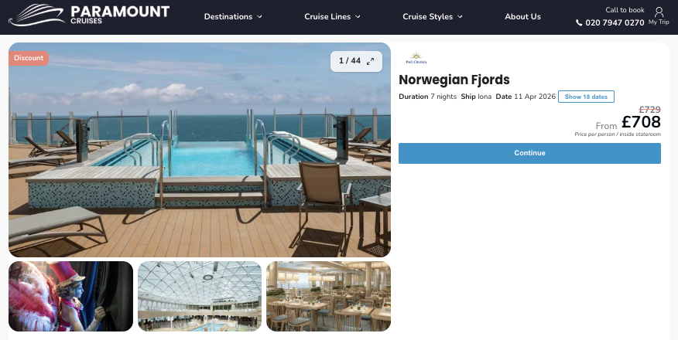Expand gallery with fullscreen arrows icon
Screen dimensions: 678x340
(371, 61)
